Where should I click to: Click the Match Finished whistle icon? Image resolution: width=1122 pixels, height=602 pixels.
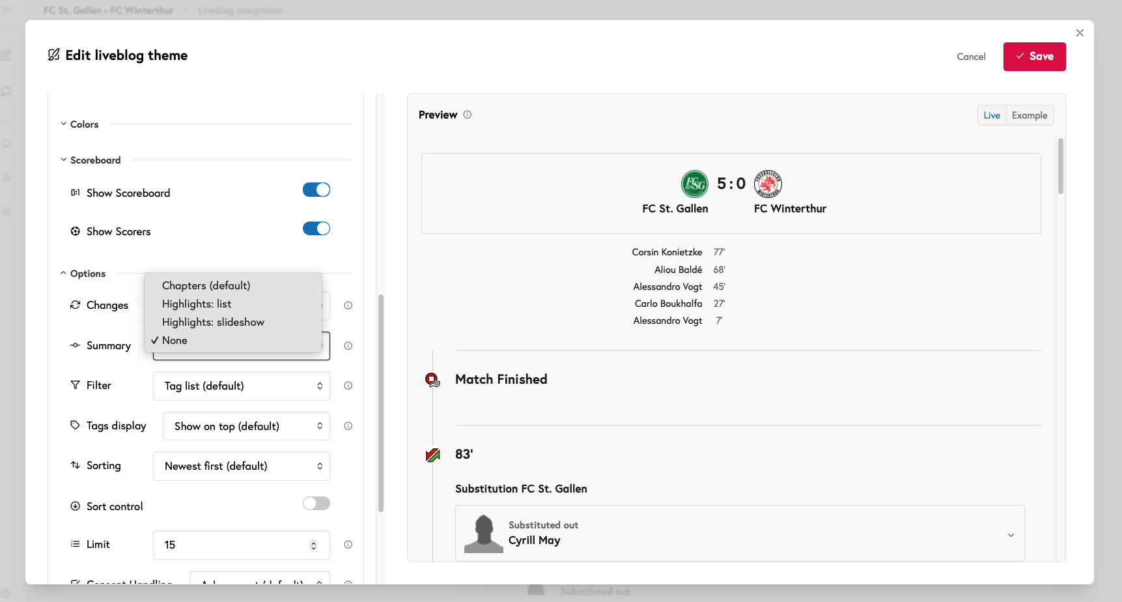click(432, 379)
